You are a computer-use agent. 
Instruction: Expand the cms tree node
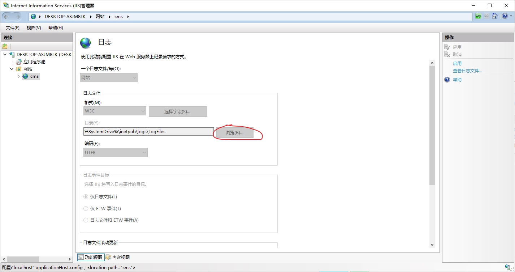click(x=18, y=76)
